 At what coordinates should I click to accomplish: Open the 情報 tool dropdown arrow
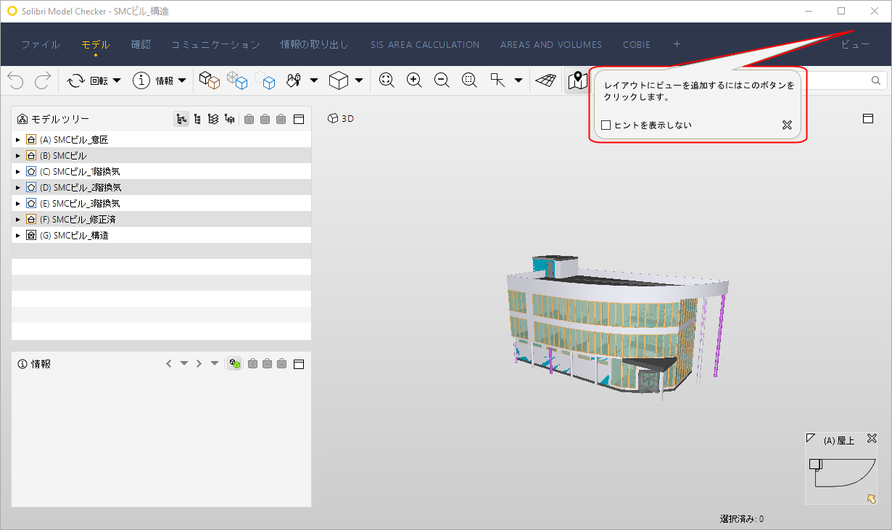181,80
